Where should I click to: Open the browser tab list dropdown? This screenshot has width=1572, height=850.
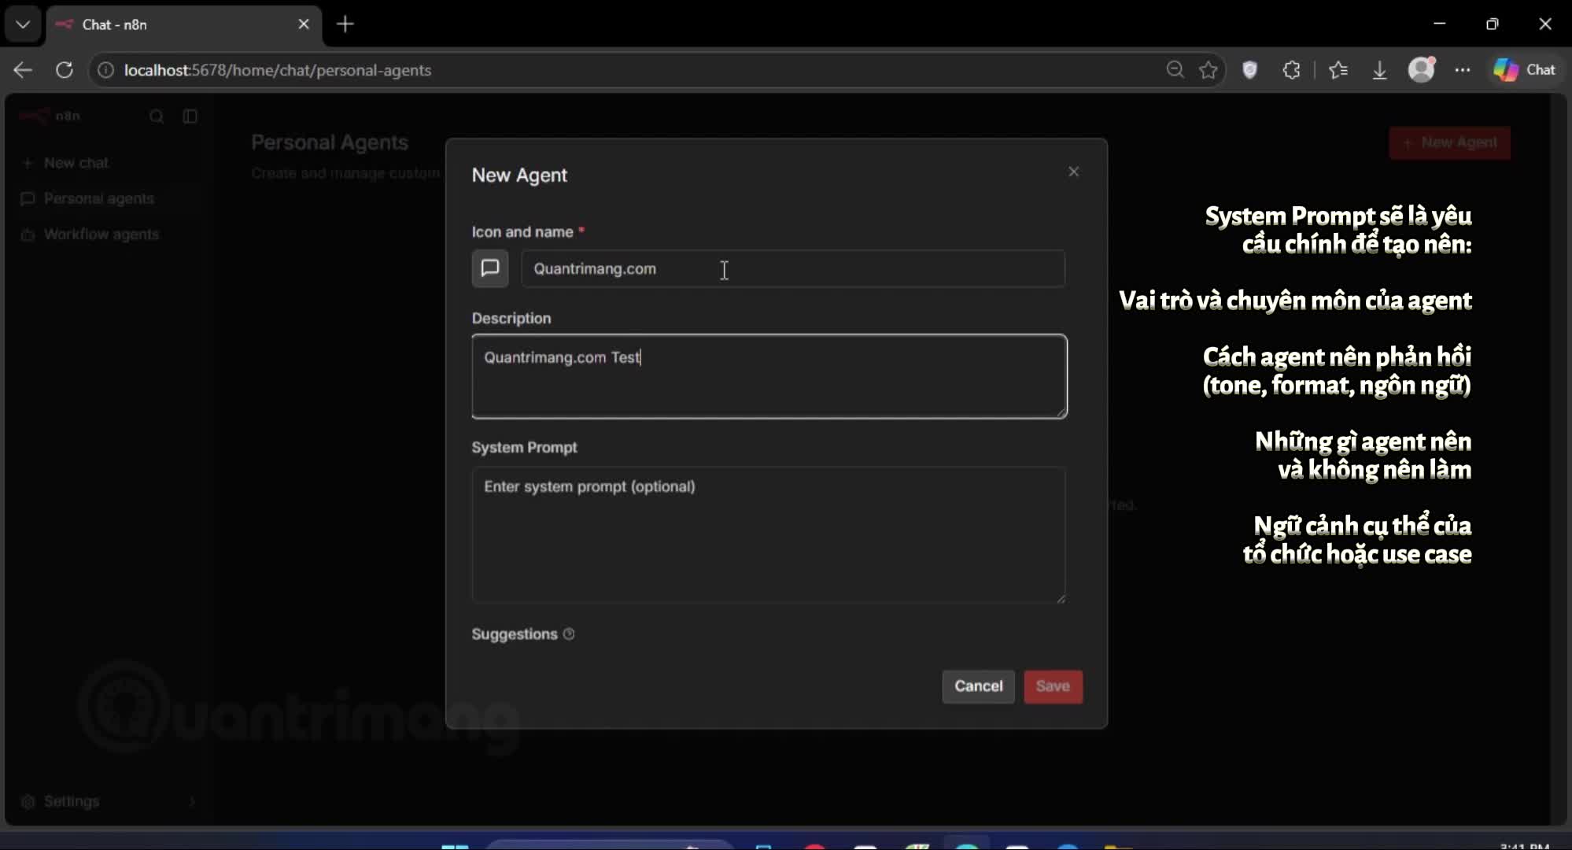pos(23,24)
